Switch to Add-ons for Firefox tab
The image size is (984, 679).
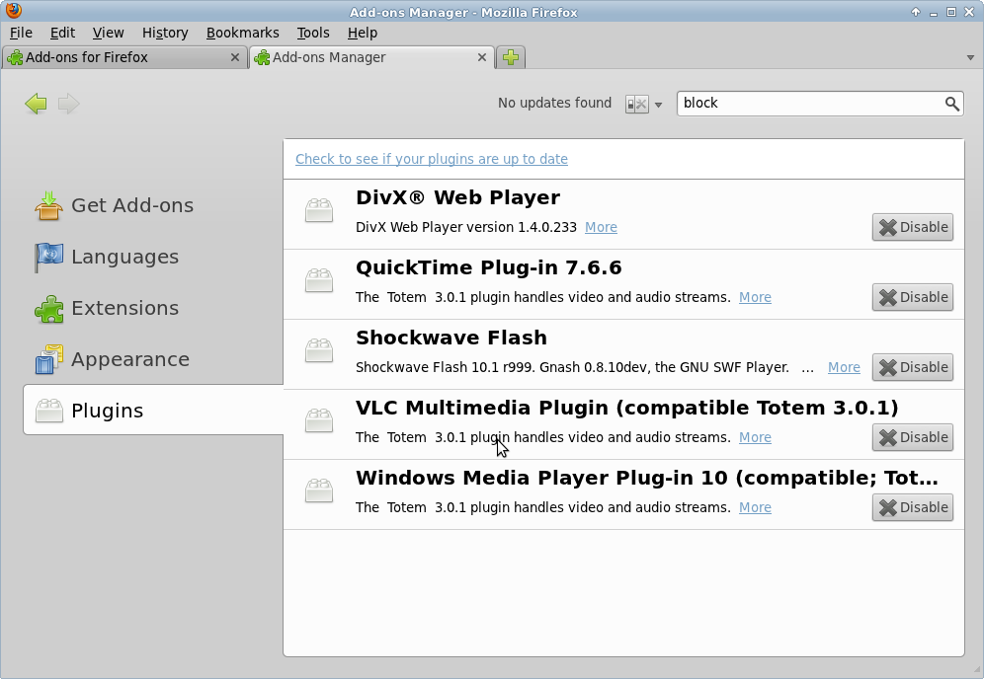tap(124, 57)
